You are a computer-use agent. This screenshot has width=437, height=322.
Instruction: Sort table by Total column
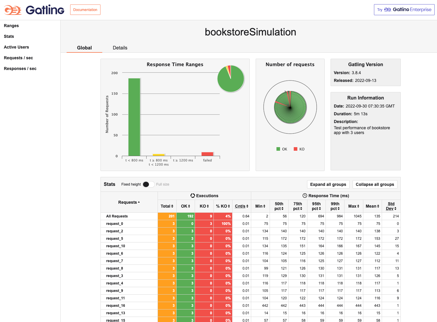tap(167, 206)
